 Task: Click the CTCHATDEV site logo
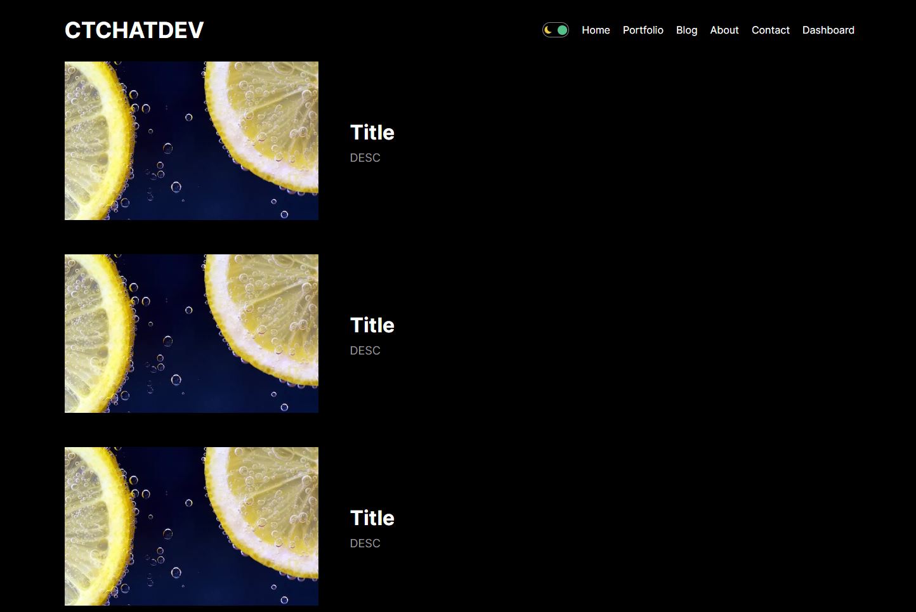[133, 29]
